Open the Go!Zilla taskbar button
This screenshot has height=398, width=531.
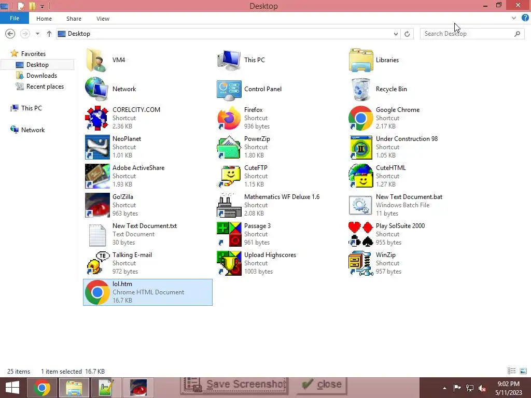(x=138, y=388)
